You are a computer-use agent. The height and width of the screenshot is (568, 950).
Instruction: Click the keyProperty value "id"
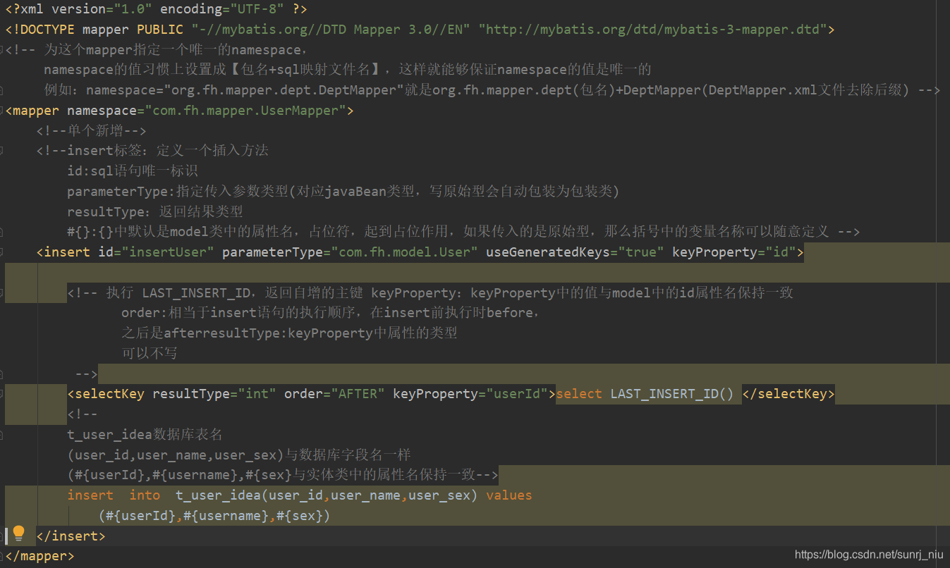pos(780,252)
